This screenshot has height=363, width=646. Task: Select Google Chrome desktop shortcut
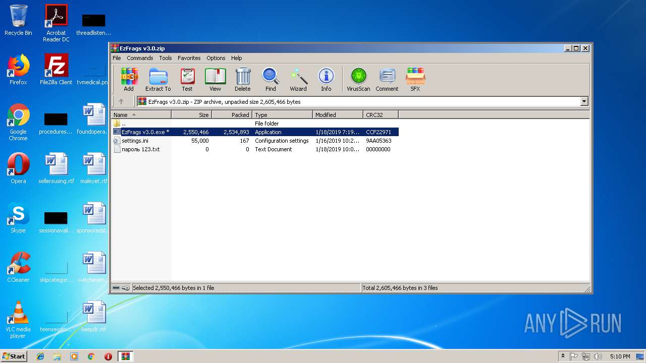pyautogui.click(x=18, y=123)
